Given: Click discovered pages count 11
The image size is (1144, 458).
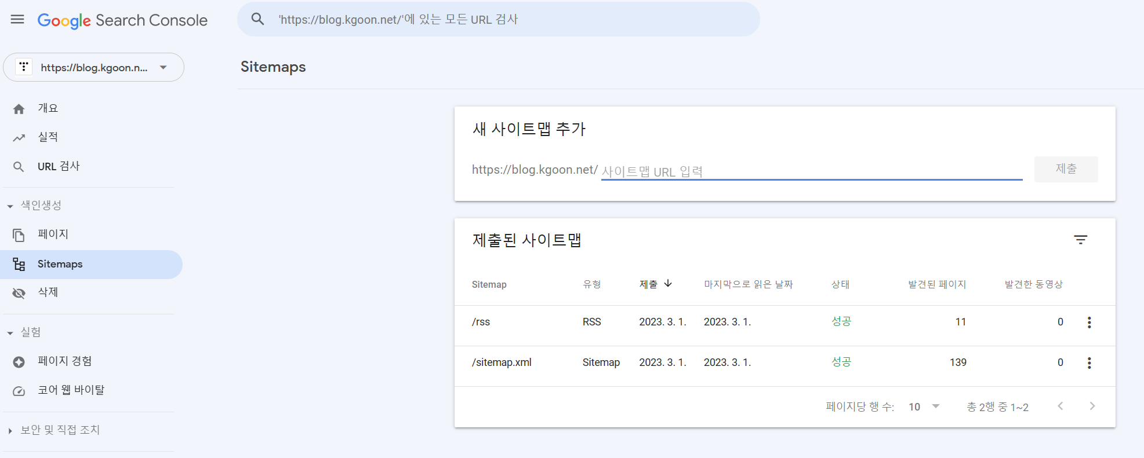Looking at the screenshot, I should [961, 322].
